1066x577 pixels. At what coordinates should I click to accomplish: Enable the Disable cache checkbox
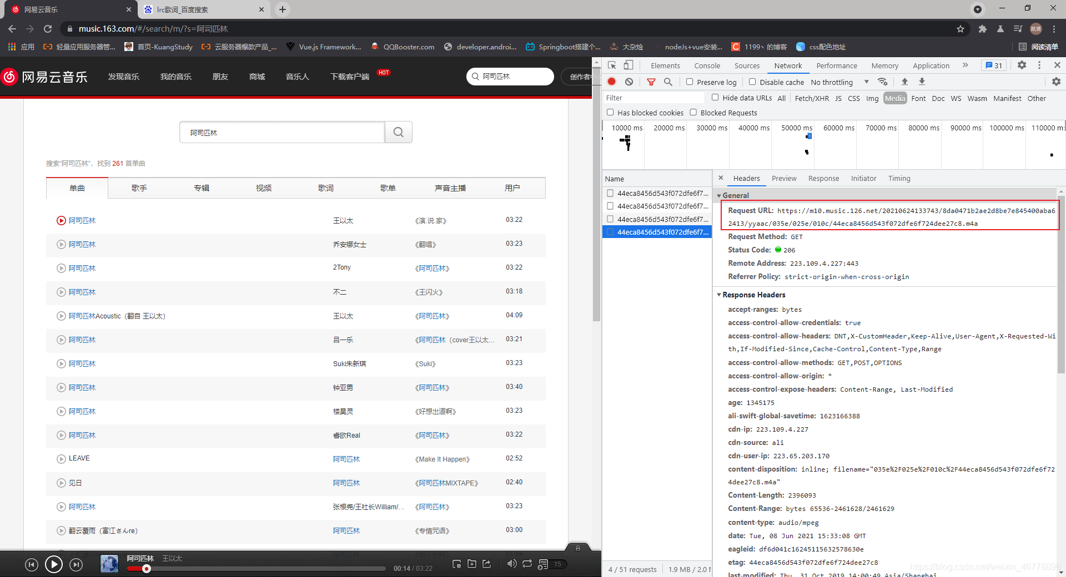[752, 82]
